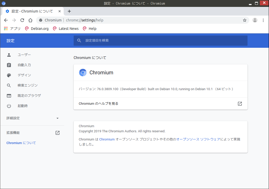Select the 設定 - Chromium について tab

pyautogui.click(x=33, y=11)
